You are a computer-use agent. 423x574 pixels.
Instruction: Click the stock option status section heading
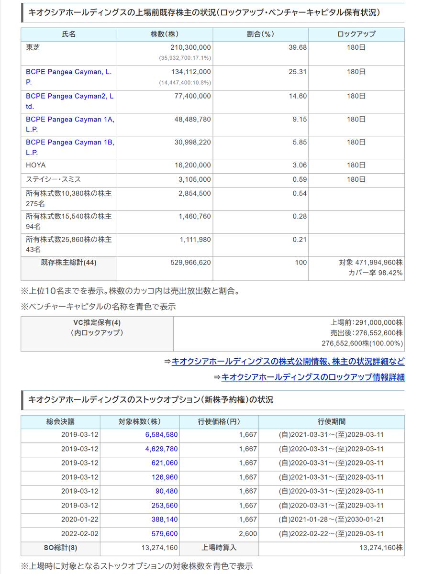(x=151, y=399)
